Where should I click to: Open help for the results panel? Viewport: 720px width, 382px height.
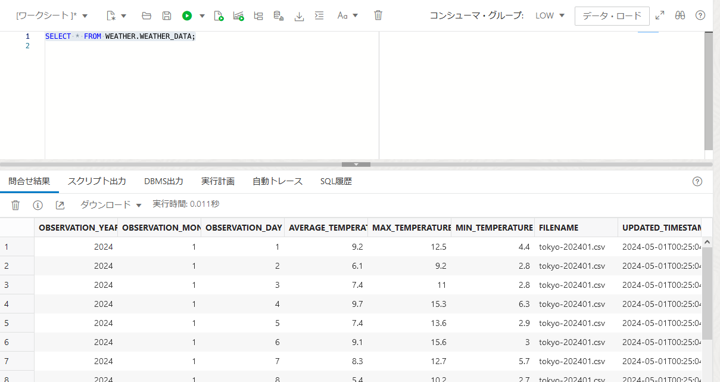pyautogui.click(x=697, y=182)
